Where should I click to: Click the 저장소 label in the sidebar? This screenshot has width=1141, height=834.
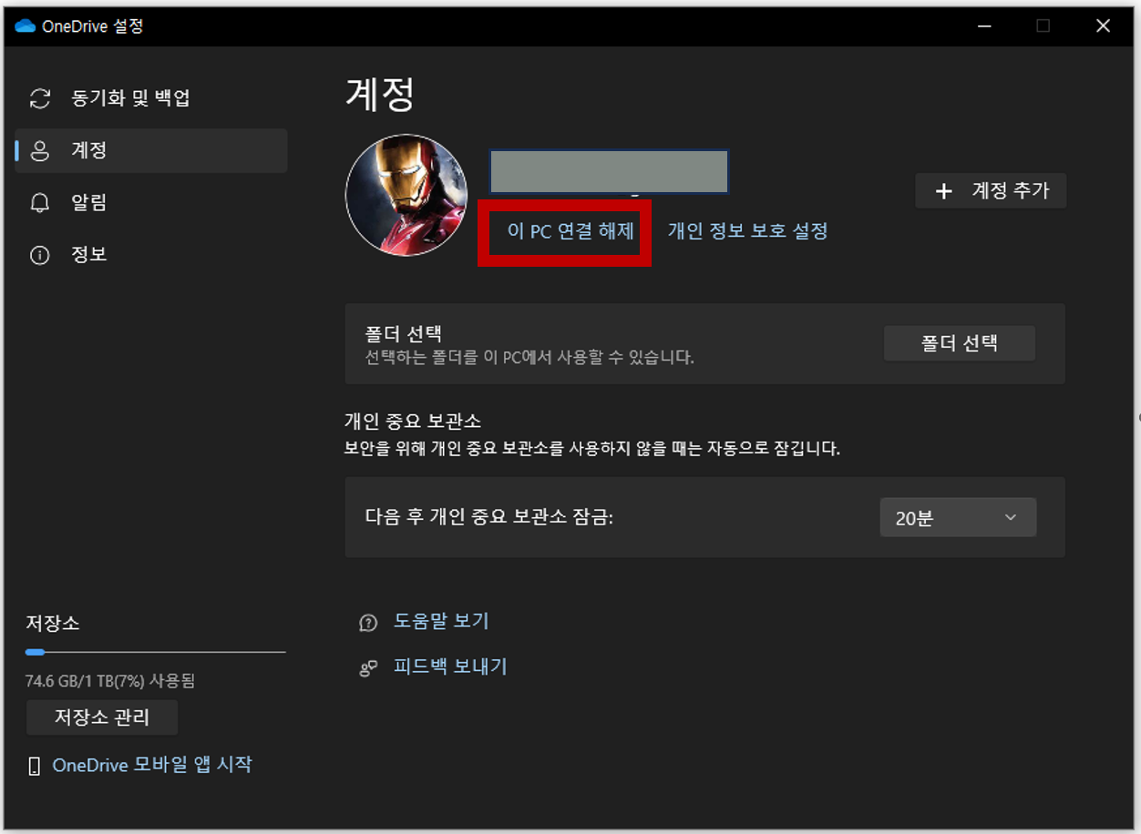[53, 624]
